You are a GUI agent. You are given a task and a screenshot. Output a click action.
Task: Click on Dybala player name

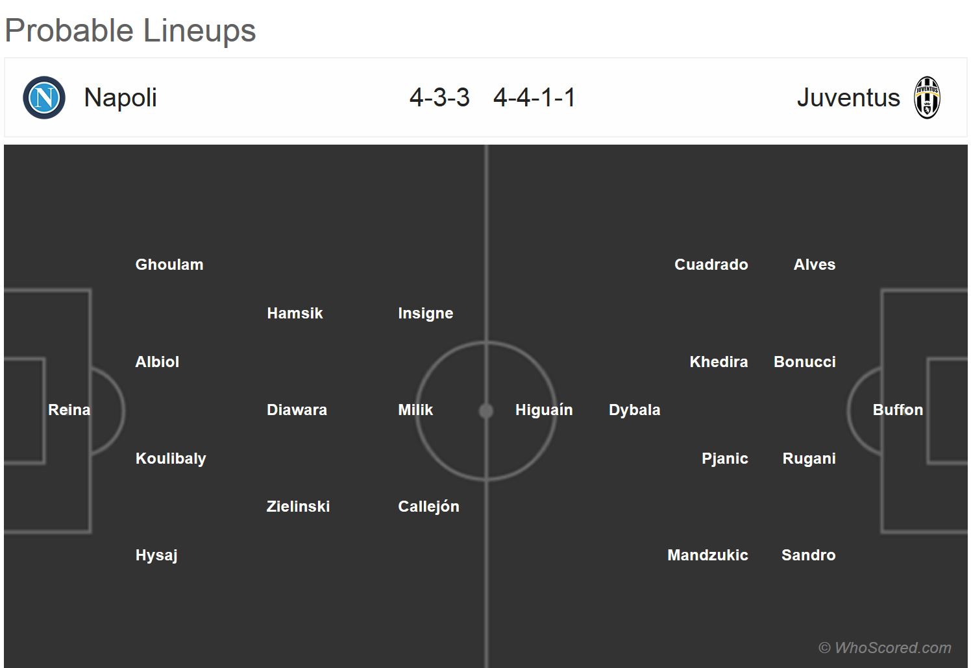click(634, 410)
